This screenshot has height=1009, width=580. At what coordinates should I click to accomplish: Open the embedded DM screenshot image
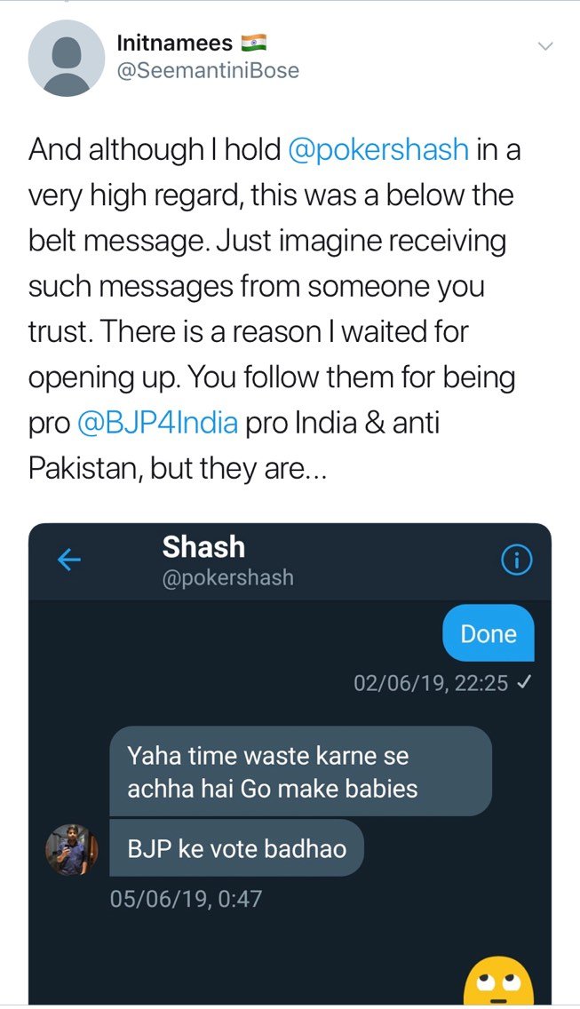click(290, 764)
